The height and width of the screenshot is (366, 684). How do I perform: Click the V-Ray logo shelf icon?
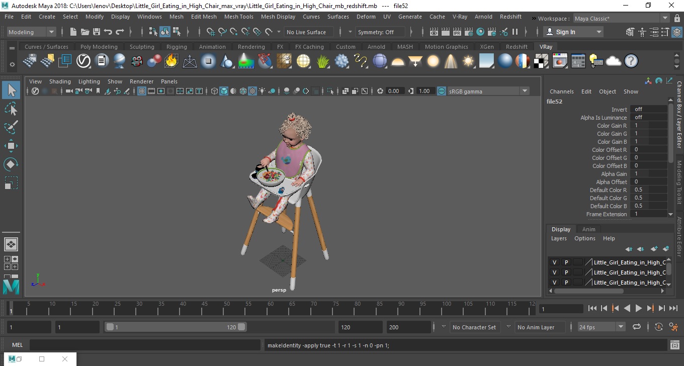point(83,61)
